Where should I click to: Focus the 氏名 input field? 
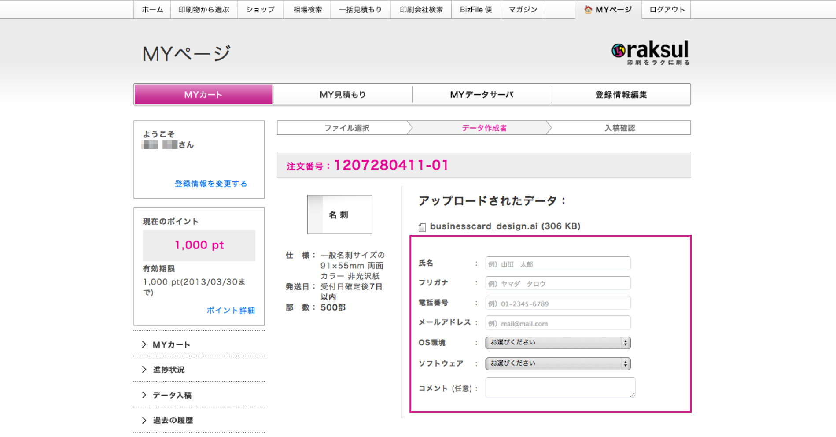coord(557,264)
